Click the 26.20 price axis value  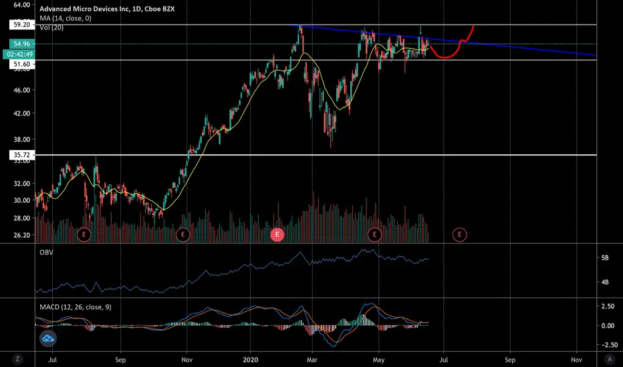(22, 235)
